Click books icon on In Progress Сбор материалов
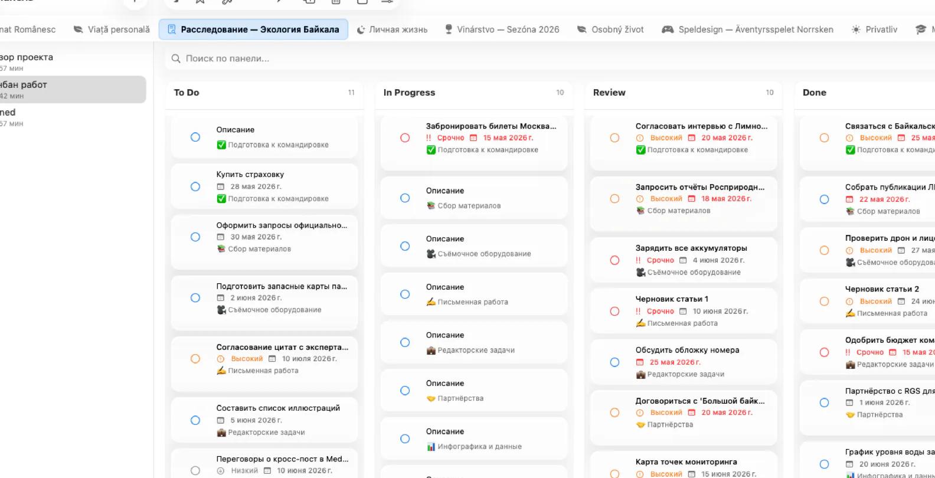Viewport: 935px width, 478px height. pyautogui.click(x=431, y=205)
